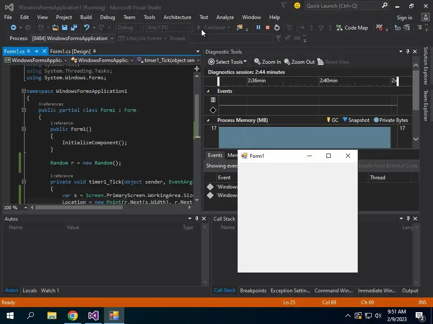The width and height of the screenshot is (433, 324).
Task: Open the notification center icon
Action: [x=421, y=316]
